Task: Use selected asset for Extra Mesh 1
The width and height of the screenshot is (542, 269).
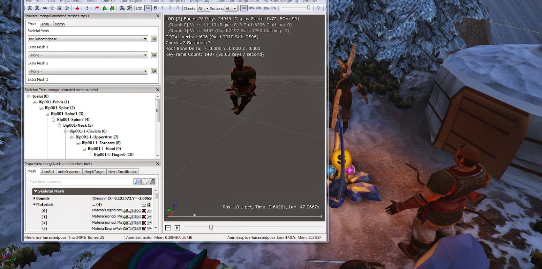Action: click(154, 55)
